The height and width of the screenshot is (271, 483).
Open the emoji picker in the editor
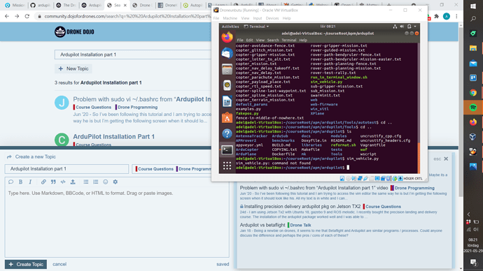(106, 182)
